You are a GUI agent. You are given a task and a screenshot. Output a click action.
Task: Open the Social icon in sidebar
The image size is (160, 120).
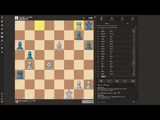[2, 41]
